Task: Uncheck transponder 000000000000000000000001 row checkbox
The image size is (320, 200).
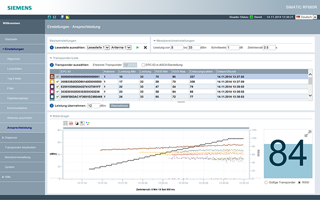Action: (52, 77)
